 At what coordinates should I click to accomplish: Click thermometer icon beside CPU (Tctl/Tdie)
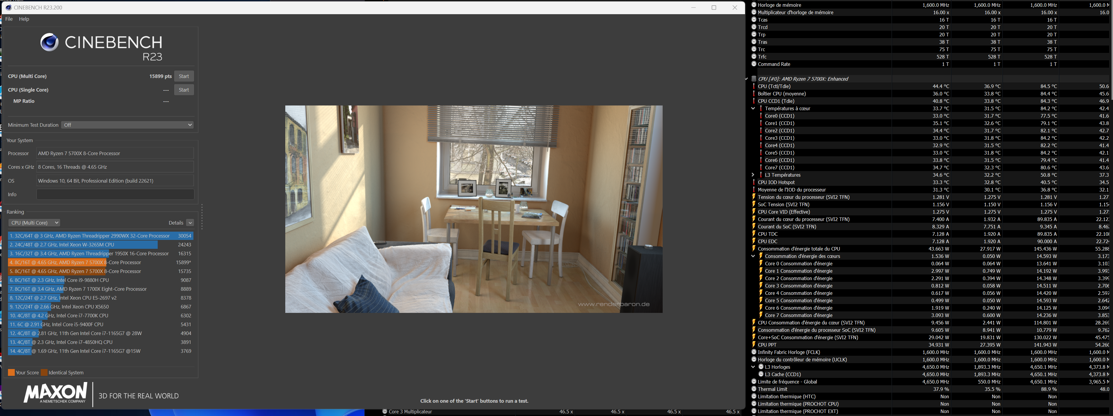(754, 87)
